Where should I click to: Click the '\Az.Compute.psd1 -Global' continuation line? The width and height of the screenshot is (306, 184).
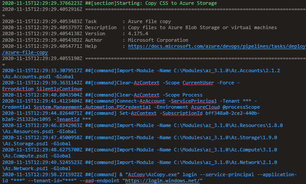(x=36, y=156)
